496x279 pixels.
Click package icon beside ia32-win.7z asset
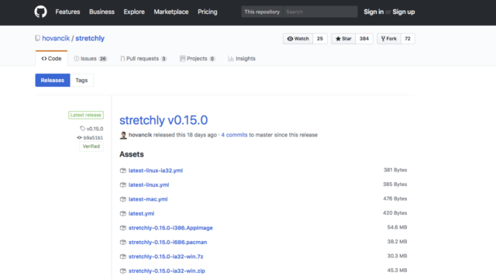(x=123, y=257)
